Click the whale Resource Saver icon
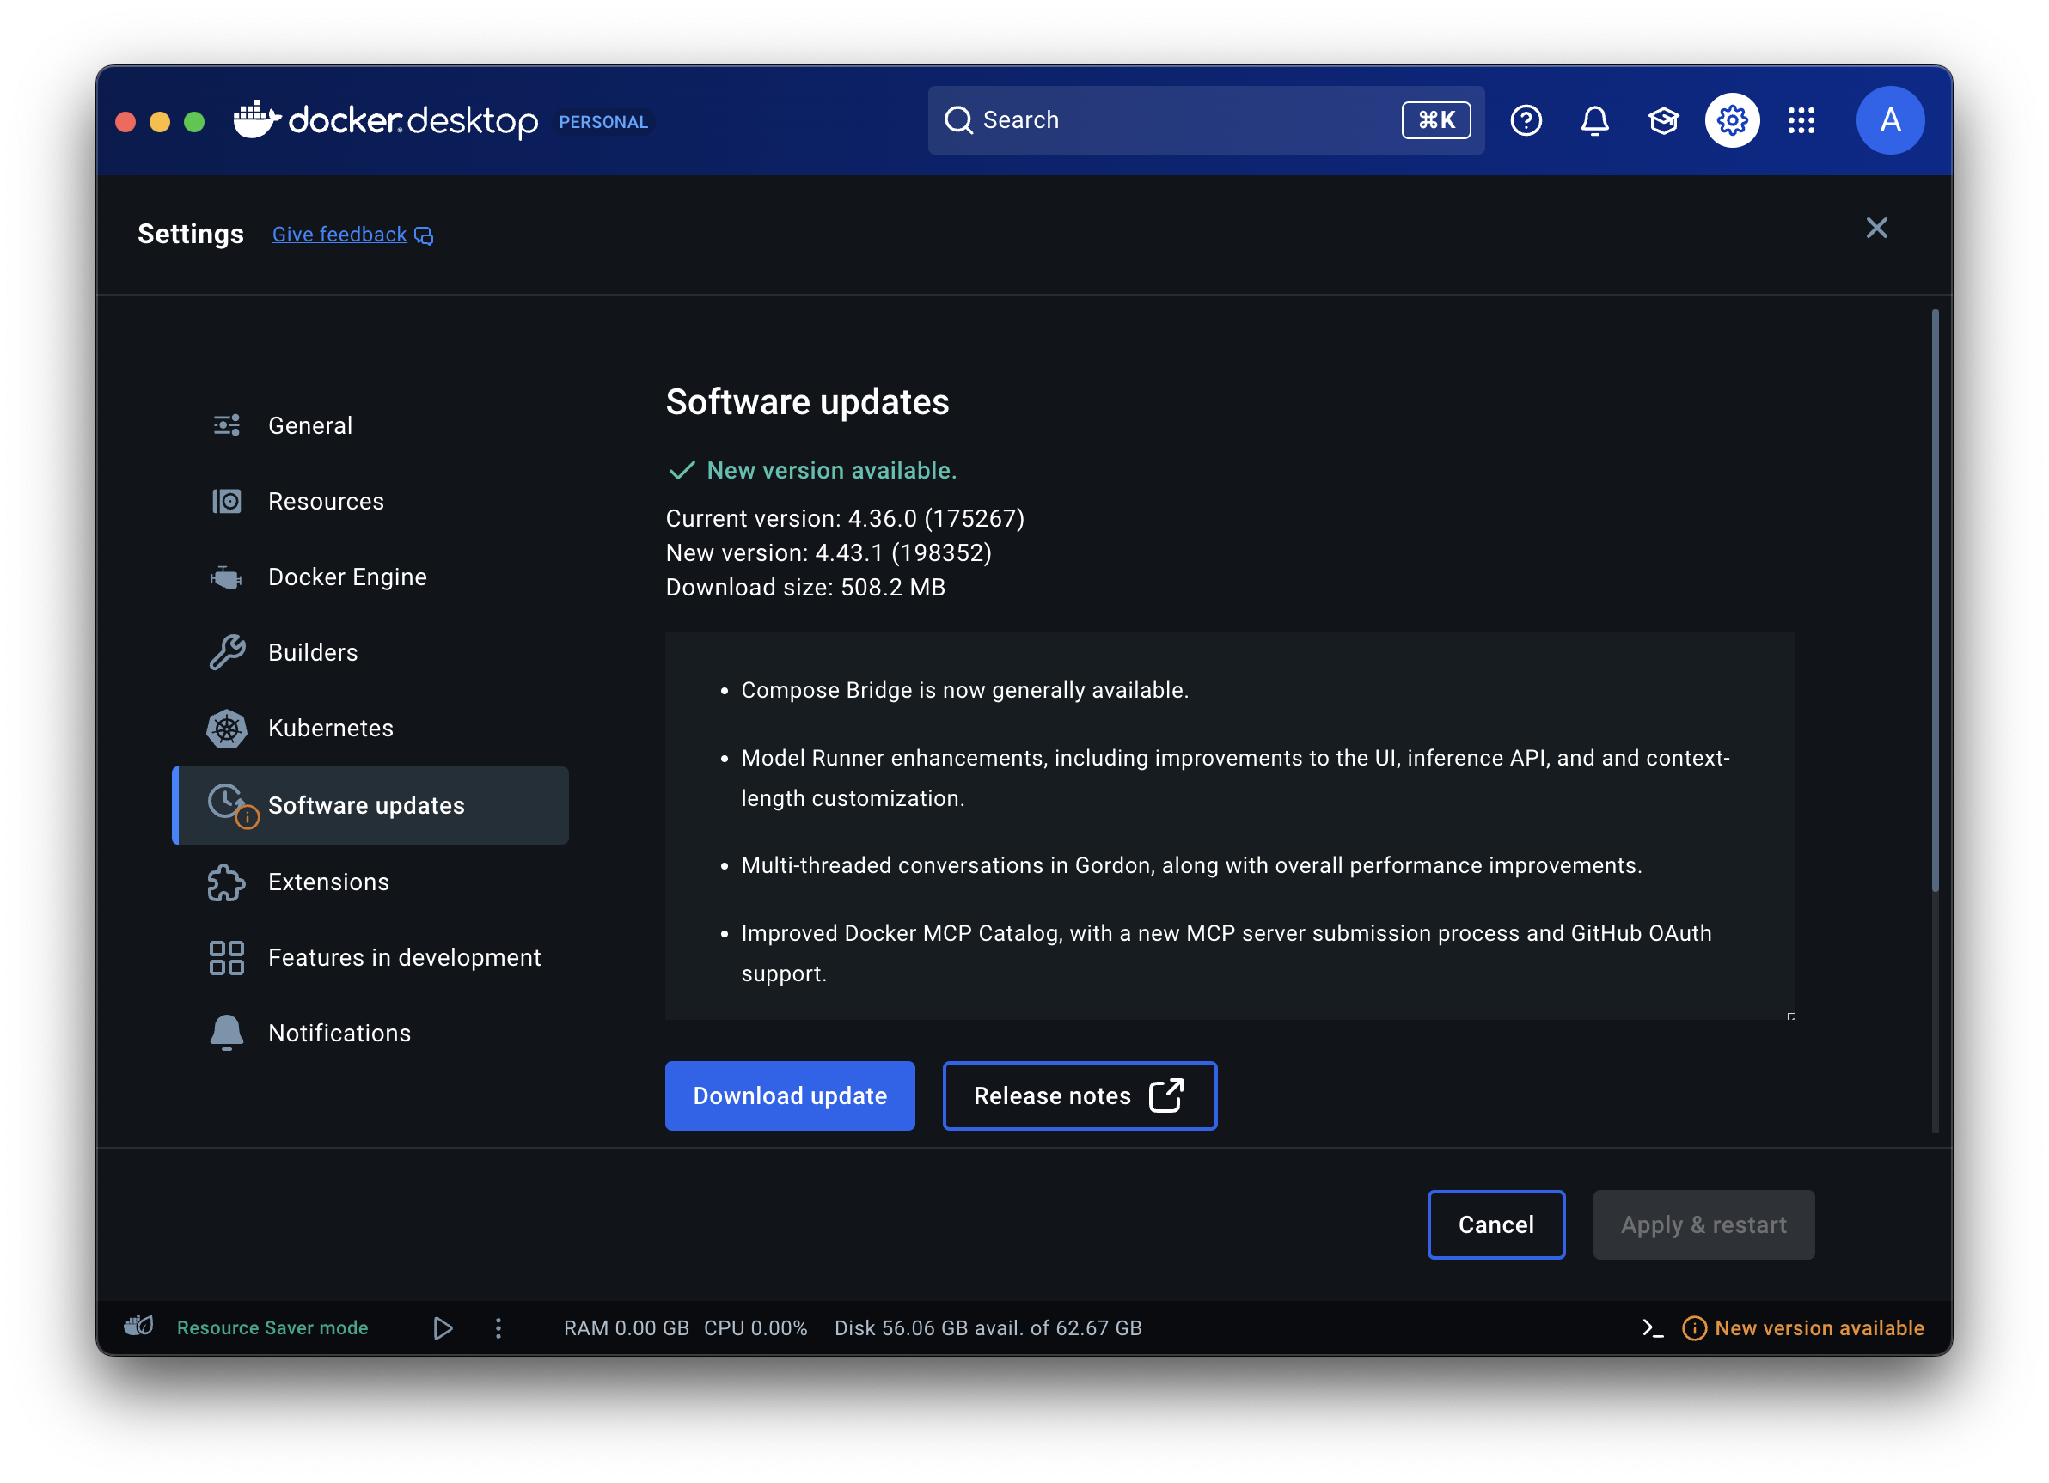 click(138, 1326)
